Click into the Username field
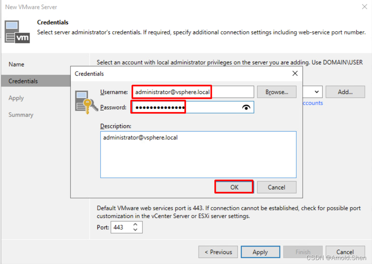Viewport: 372px width, 264px height. click(193, 92)
